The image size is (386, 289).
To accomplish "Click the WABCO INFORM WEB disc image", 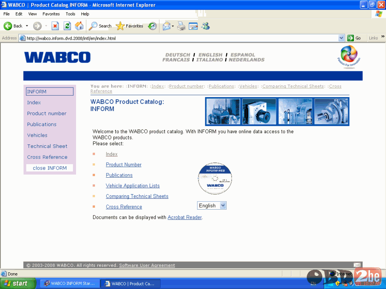I will tap(215, 178).
